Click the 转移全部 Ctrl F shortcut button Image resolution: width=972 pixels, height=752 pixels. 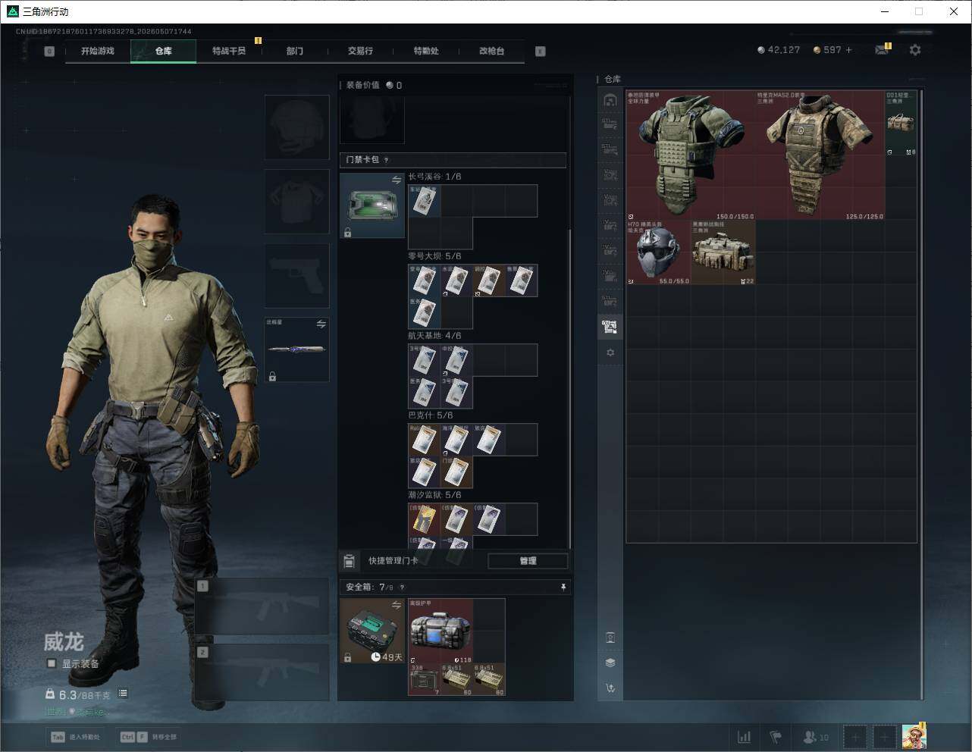(x=148, y=737)
